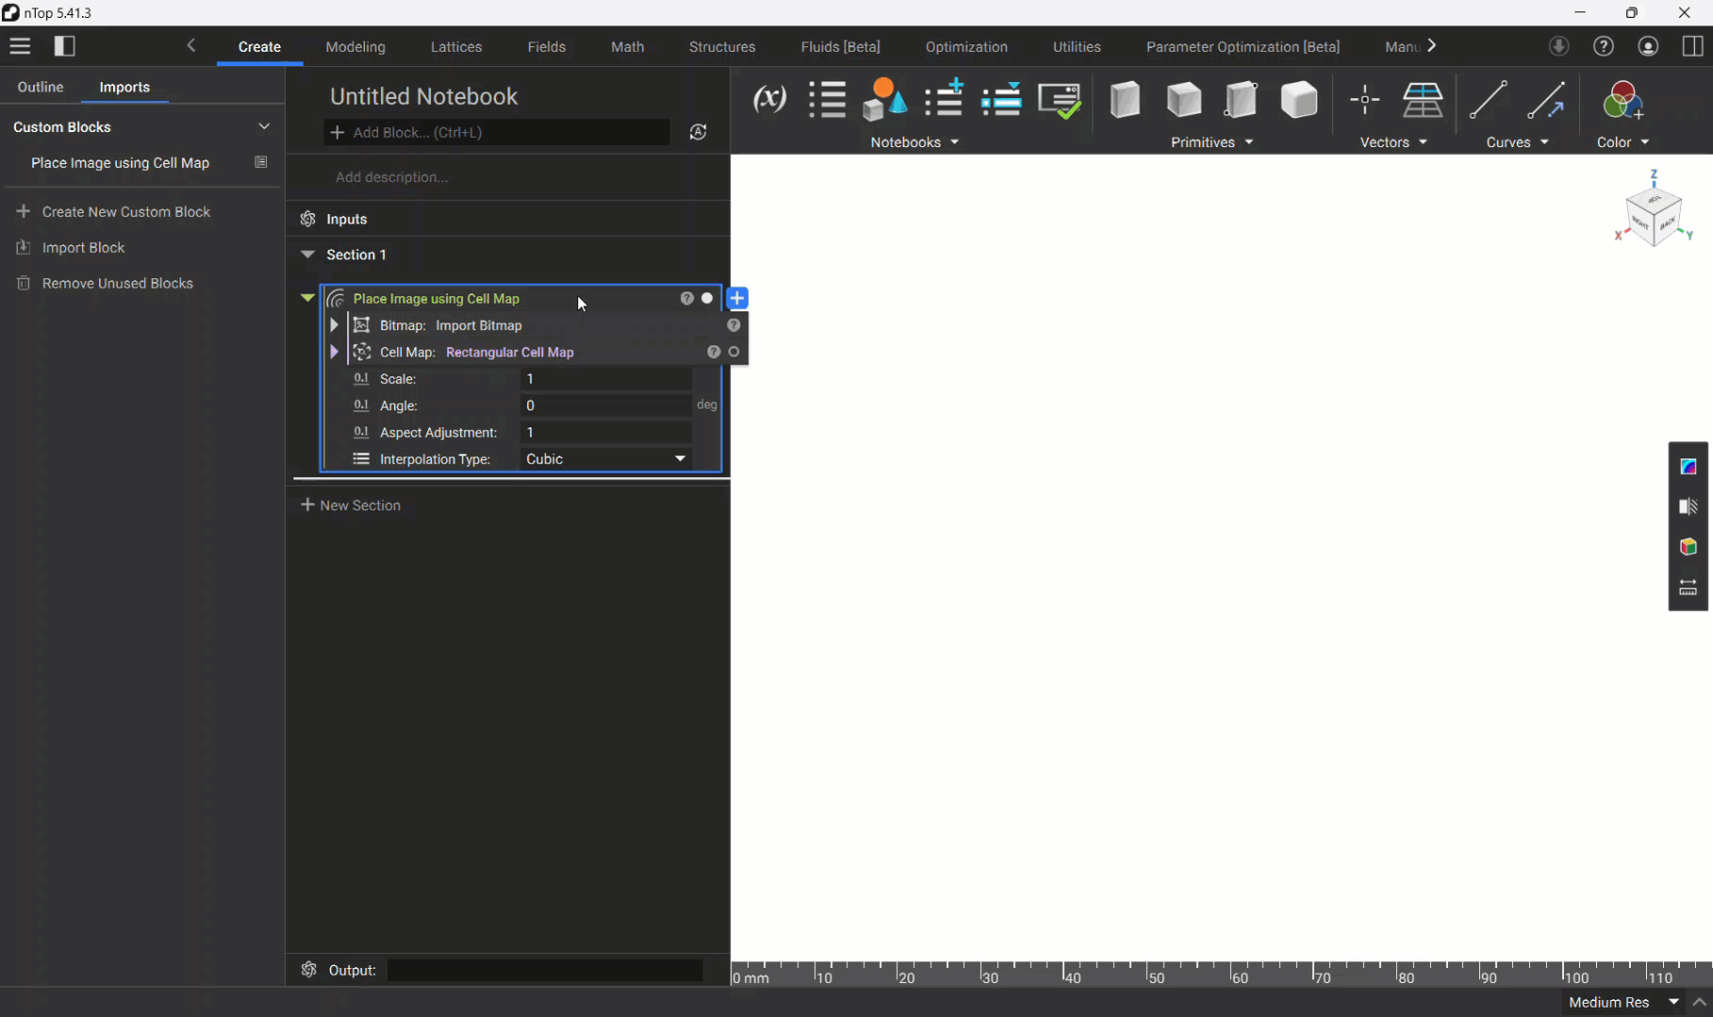The image size is (1713, 1017).
Task: Open the Optimization ribbon tab
Action: pos(966,46)
